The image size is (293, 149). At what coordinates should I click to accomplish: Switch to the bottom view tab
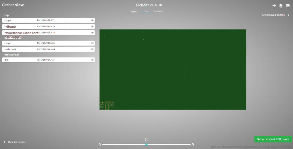tap(159, 11)
